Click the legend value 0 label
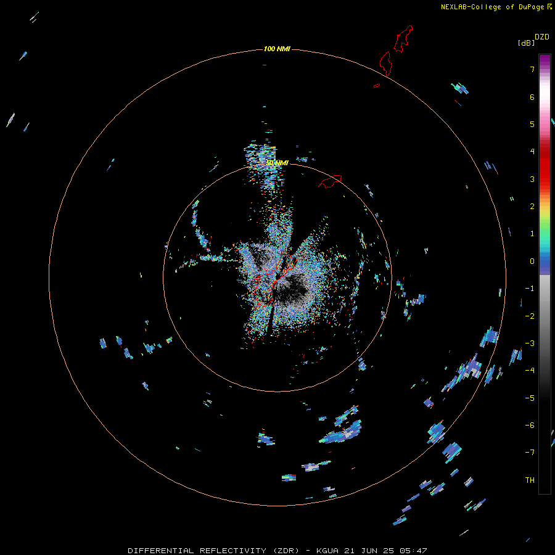 click(x=532, y=261)
